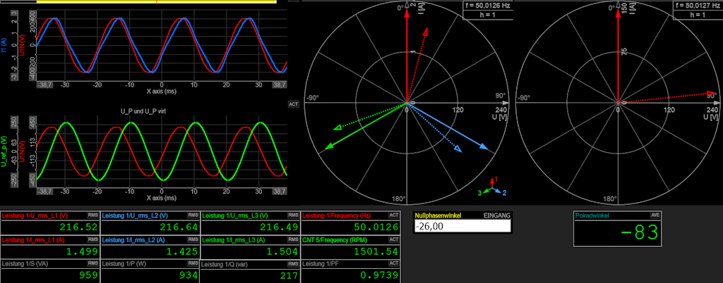
Task: Click the 1.504 current reading
Action: [283, 251]
